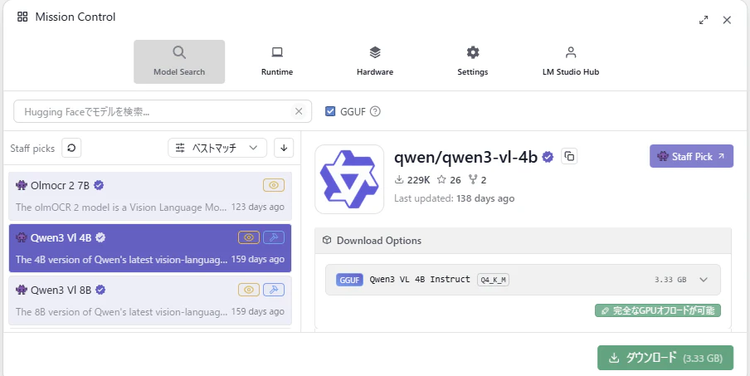
Task: Expand the Qwen3 VL 4B Instruct download option
Action: pyautogui.click(x=523, y=280)
